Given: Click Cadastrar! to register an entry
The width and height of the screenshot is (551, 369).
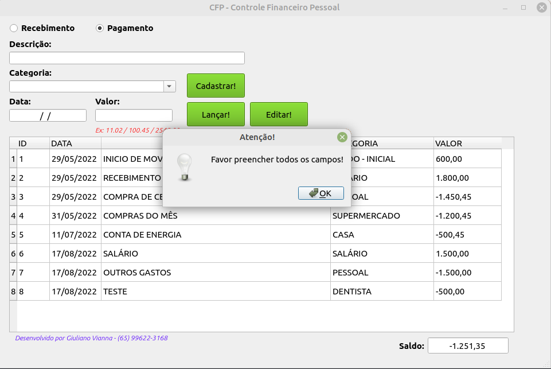Looking at the screenshot, I should tap(216, 85).
